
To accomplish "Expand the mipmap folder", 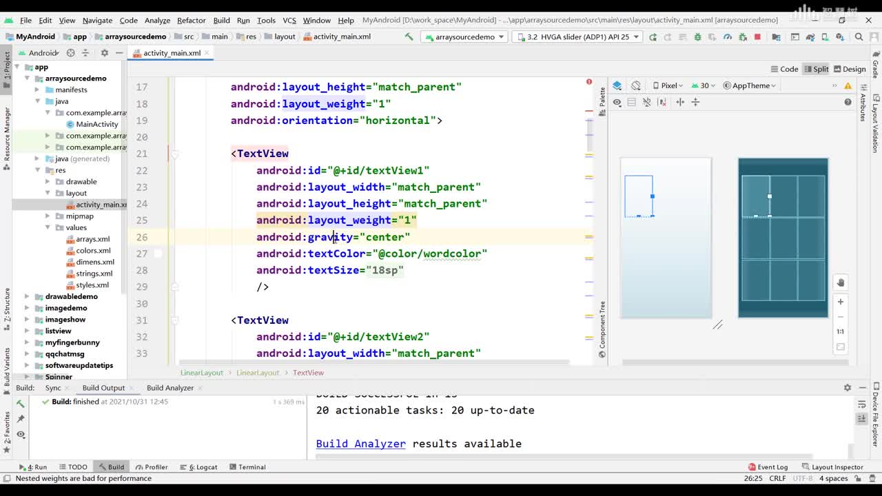I will (x=48, y=216).
